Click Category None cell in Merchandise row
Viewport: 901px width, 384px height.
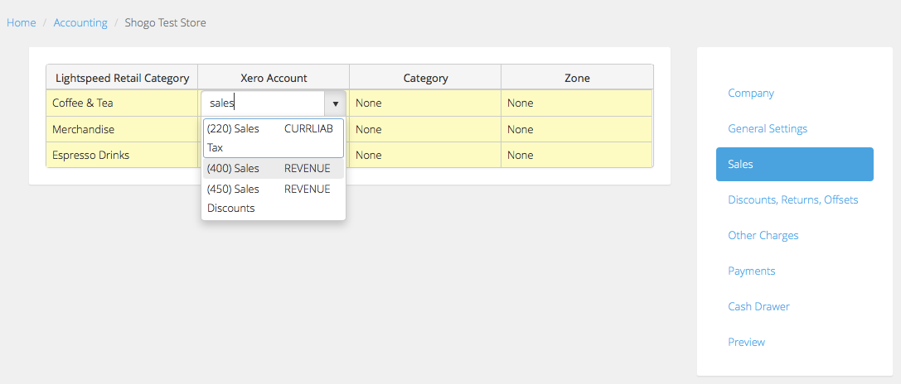coord(425,130)
